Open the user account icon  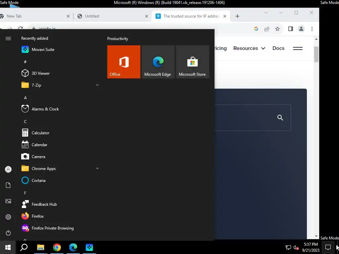8,169
